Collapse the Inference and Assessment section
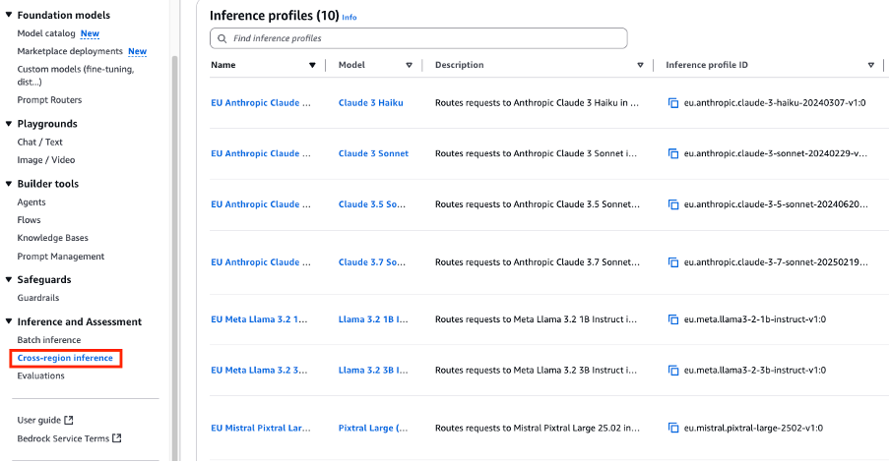This screenshot has width=890, height=462. pos(9,321)
